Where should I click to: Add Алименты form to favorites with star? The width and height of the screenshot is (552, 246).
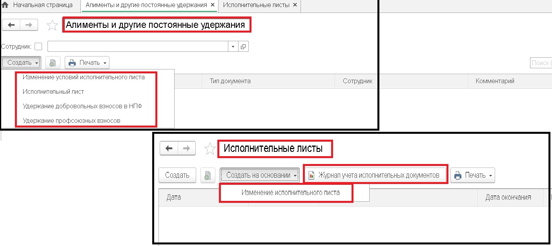point(52,26)
